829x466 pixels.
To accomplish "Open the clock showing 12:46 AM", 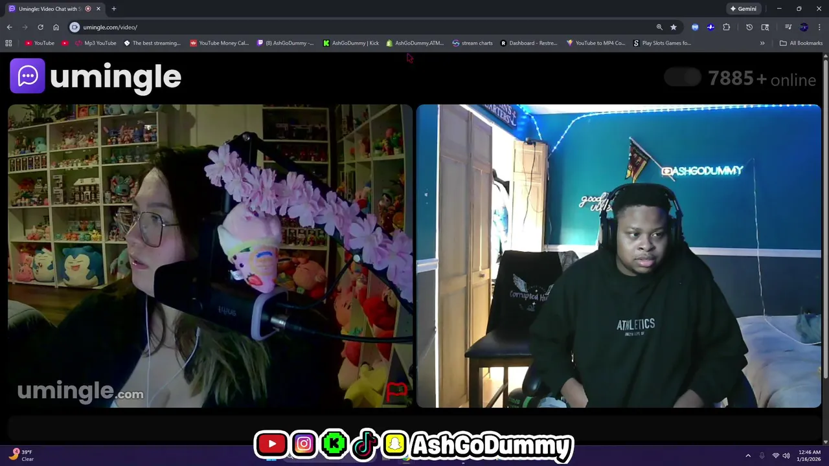I will coord(810,456).
